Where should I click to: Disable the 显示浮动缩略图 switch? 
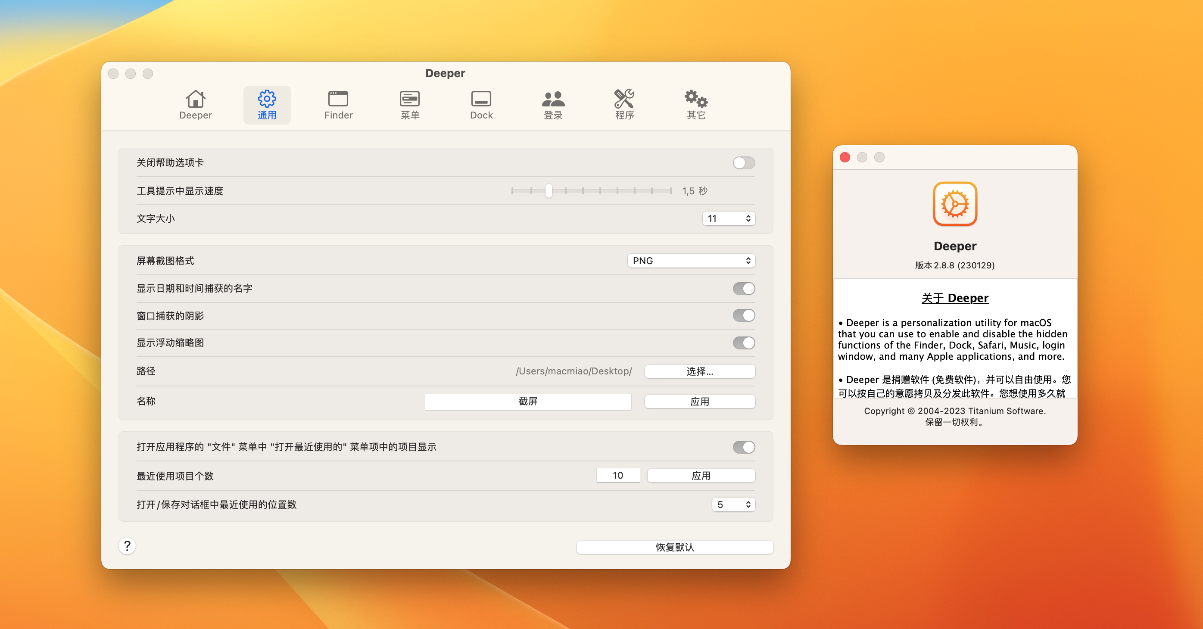click(x=743, y=343)
